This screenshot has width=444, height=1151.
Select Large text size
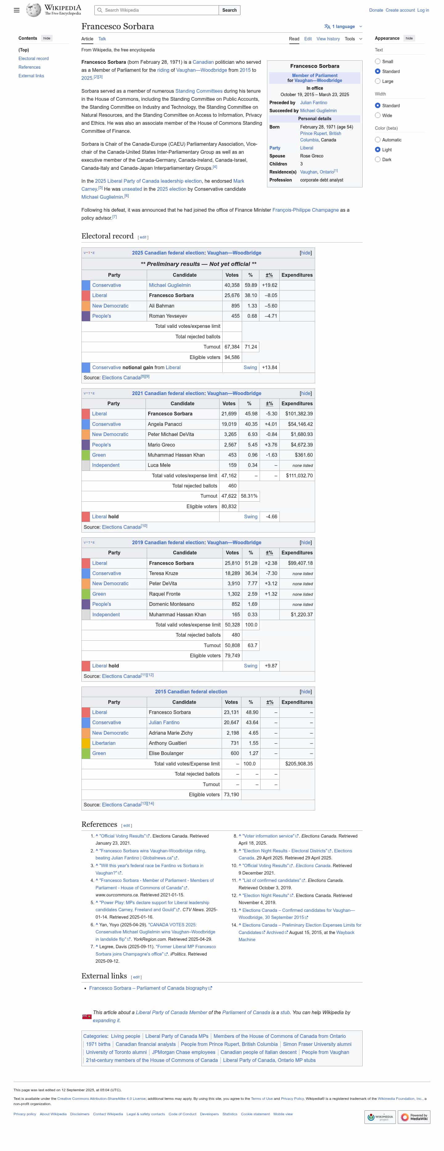[378, 81]
